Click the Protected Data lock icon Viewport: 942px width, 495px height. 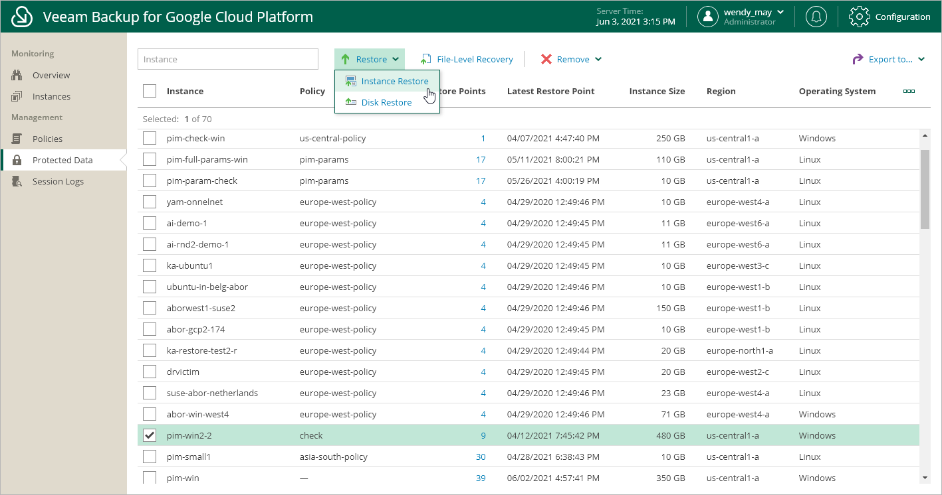[17, 160]
